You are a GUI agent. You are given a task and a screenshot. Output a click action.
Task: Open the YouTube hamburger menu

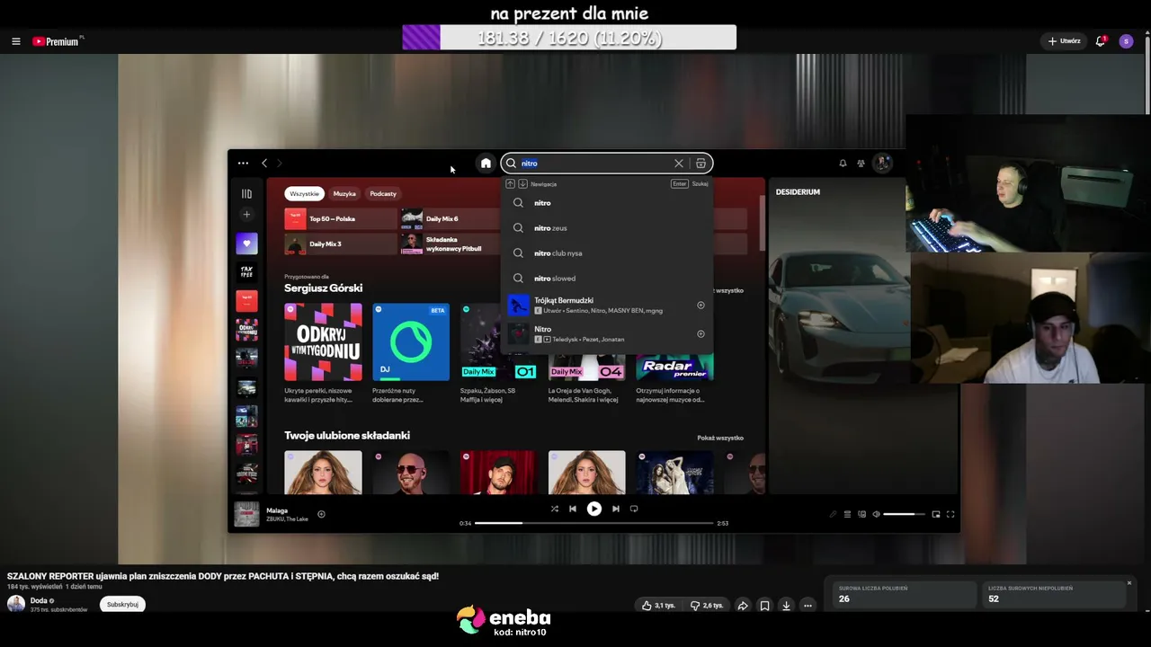coord(15,41)
